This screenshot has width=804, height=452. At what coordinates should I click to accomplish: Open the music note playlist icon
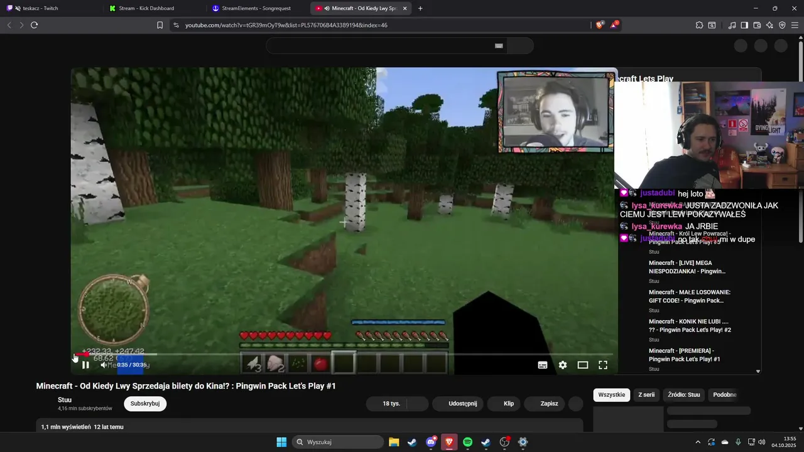[x=732, y=25]
